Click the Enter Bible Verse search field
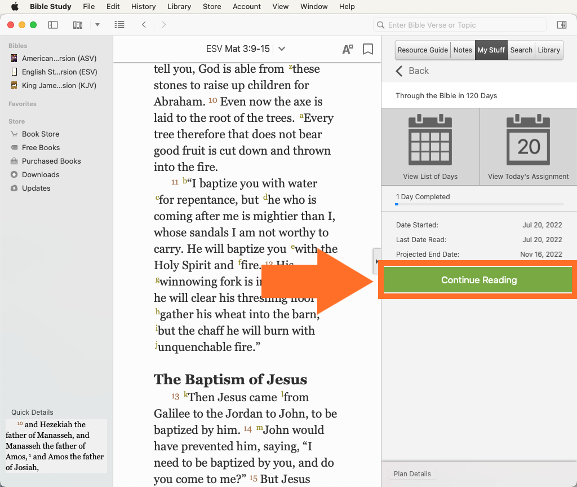This screenshot has width=577, height=487. pos(460,25)
